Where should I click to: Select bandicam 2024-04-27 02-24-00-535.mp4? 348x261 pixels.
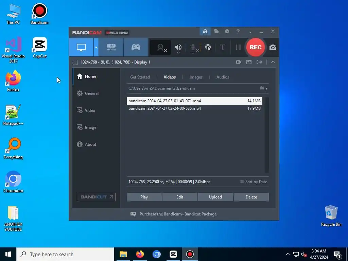pyautogui.click(x=194, y=108)
